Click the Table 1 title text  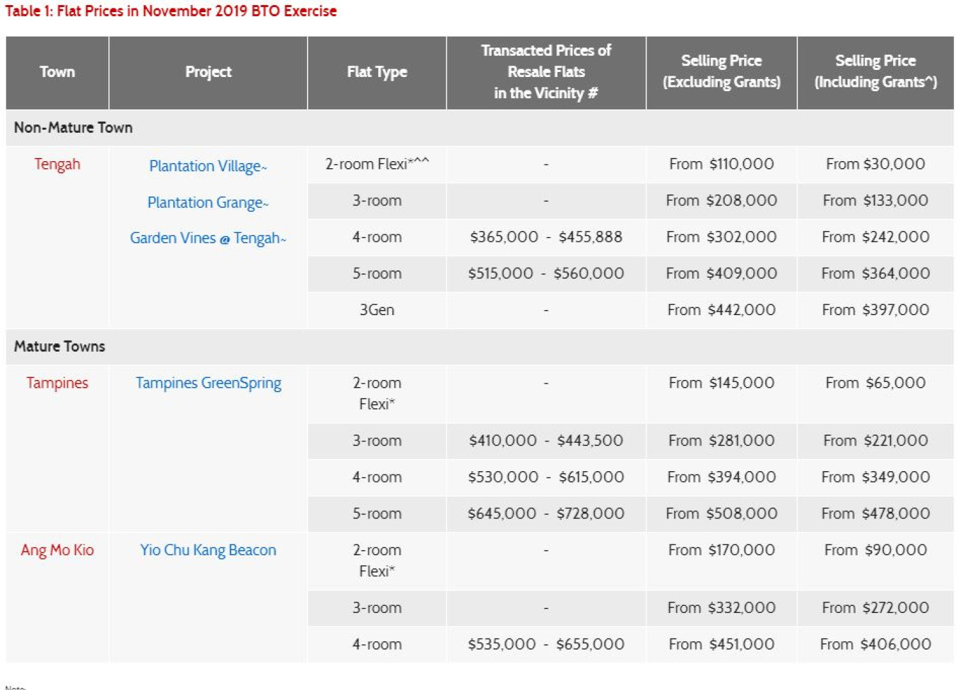[x=169, y=11]
